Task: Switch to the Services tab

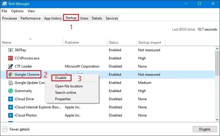Action: tap(112, 18)
